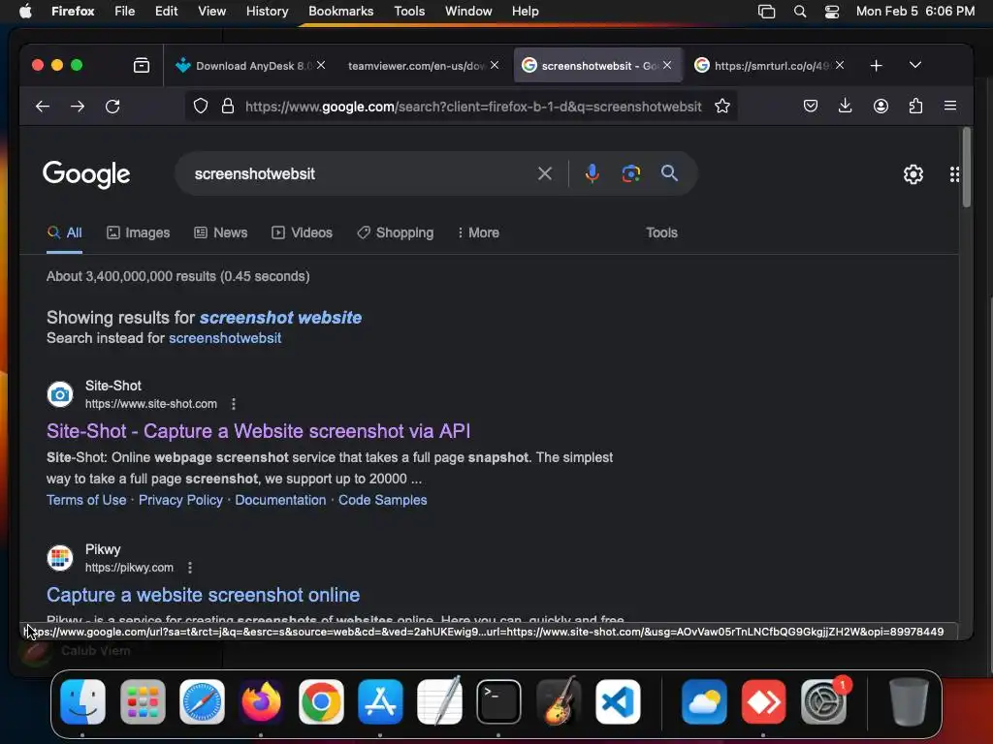This screenshot has height=744, width=993.
Task: Go forward one page
Action: (x=78, y=107)
